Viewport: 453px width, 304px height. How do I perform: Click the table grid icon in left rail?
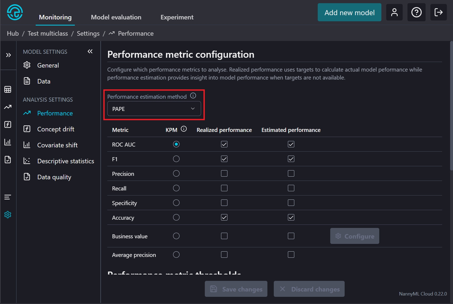click(x=8, y=90)
